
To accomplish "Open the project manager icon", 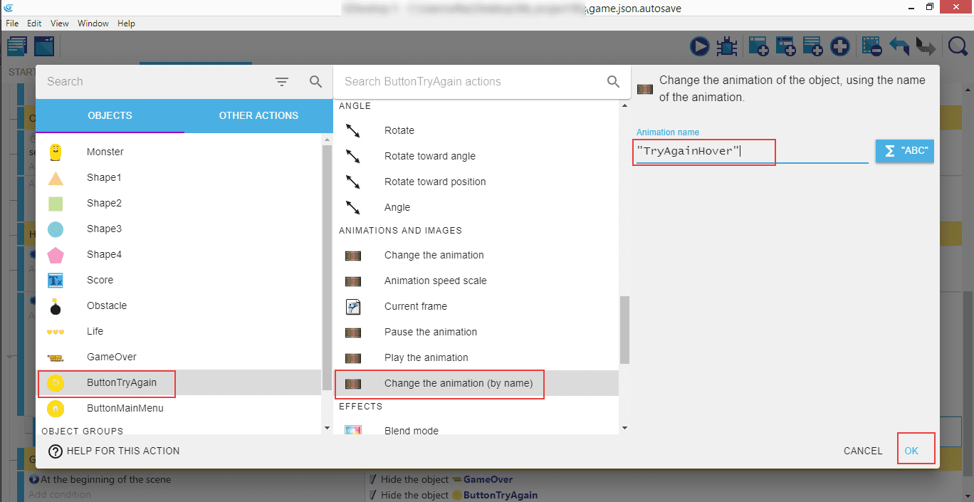I will click(17, 47).
